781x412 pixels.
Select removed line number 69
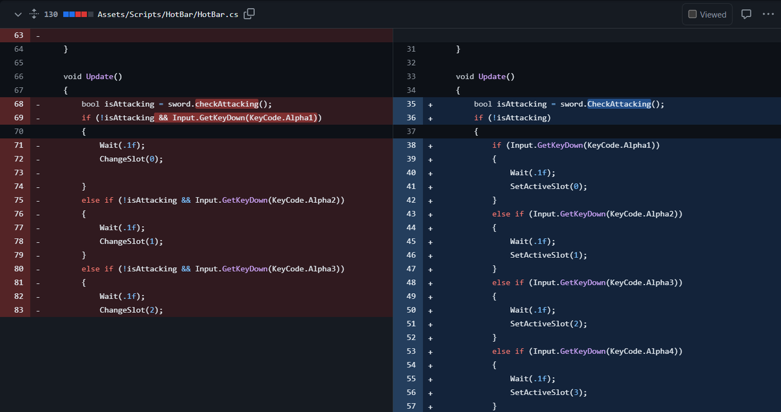[18, 118]
